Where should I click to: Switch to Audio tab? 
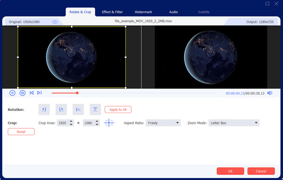(x=174, y=12)
